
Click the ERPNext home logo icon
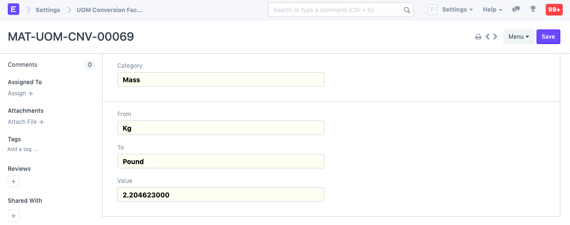click(x=14, y=10)
